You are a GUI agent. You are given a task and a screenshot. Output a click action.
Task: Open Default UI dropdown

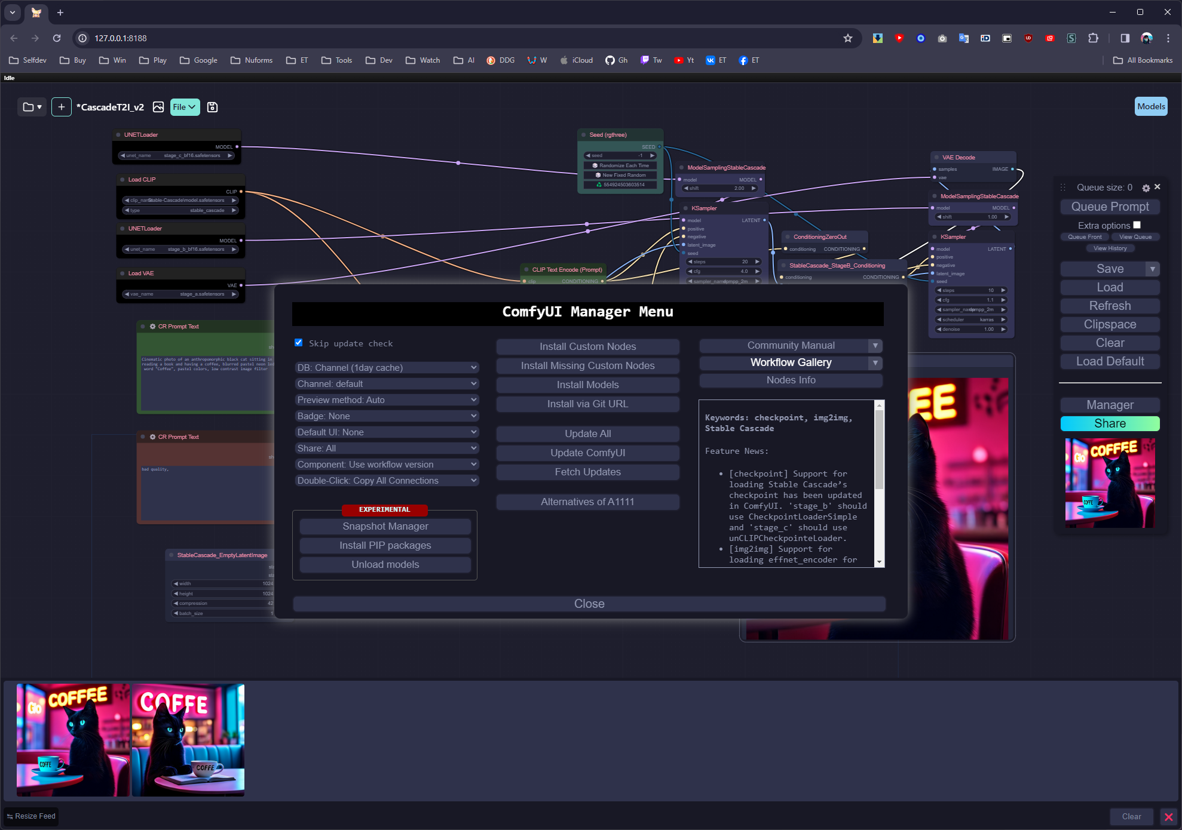387,432
